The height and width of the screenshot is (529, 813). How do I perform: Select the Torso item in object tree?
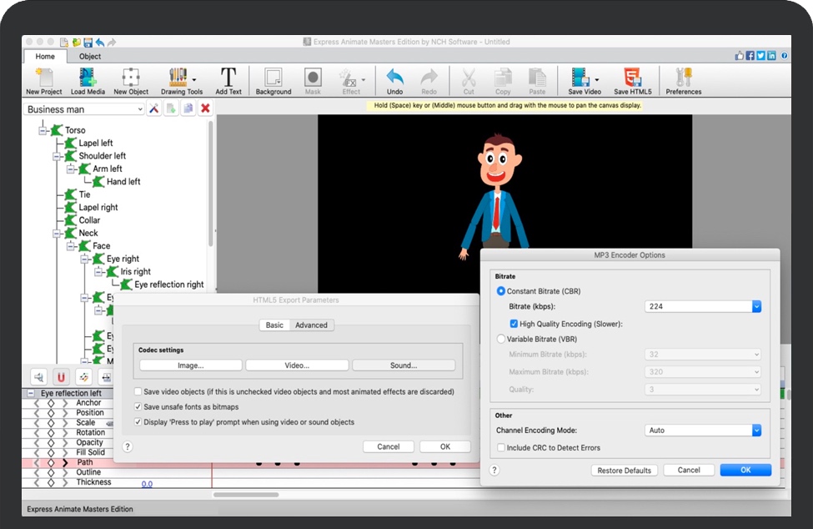coord(75,130)
